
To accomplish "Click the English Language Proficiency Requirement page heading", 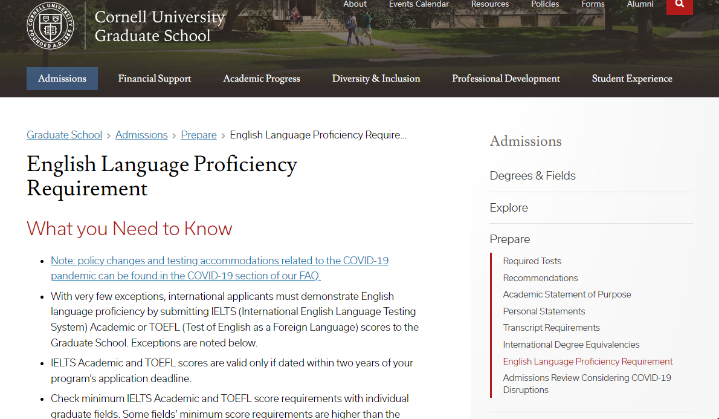I will point(162,176).
